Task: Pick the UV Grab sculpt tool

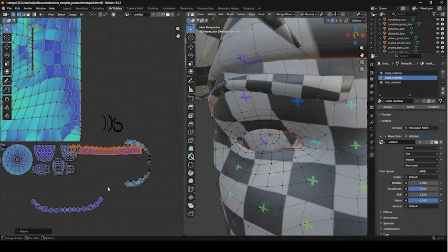Action: 7,99
